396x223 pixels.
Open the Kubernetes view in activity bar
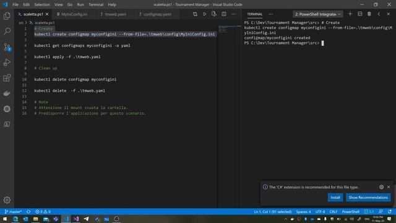pos(7,109)
